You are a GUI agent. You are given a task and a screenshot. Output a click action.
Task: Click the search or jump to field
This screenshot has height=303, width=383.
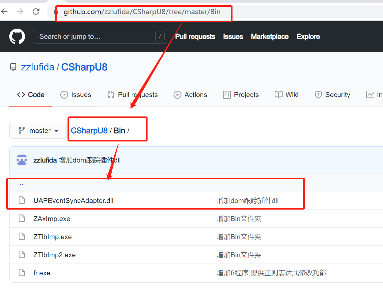[99, 36]
